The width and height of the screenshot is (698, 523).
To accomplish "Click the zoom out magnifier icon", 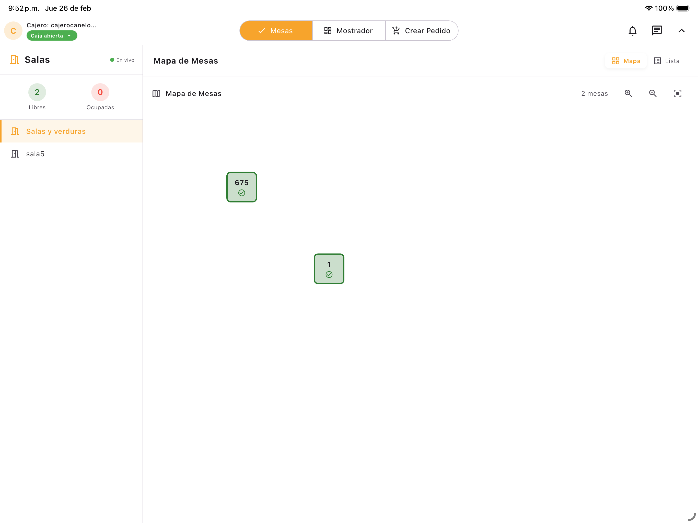I will [653, 93].
